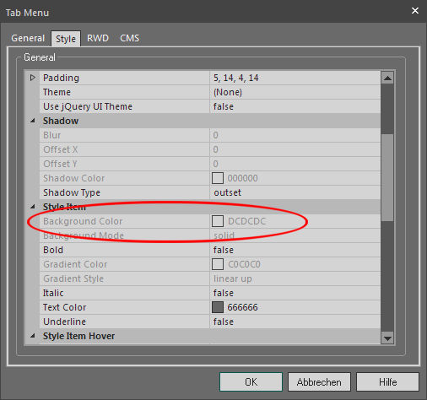Confirm with the OK button
The width and height of the screenshot is (427, 400).
pyautogui.click(x=251, y=382)
